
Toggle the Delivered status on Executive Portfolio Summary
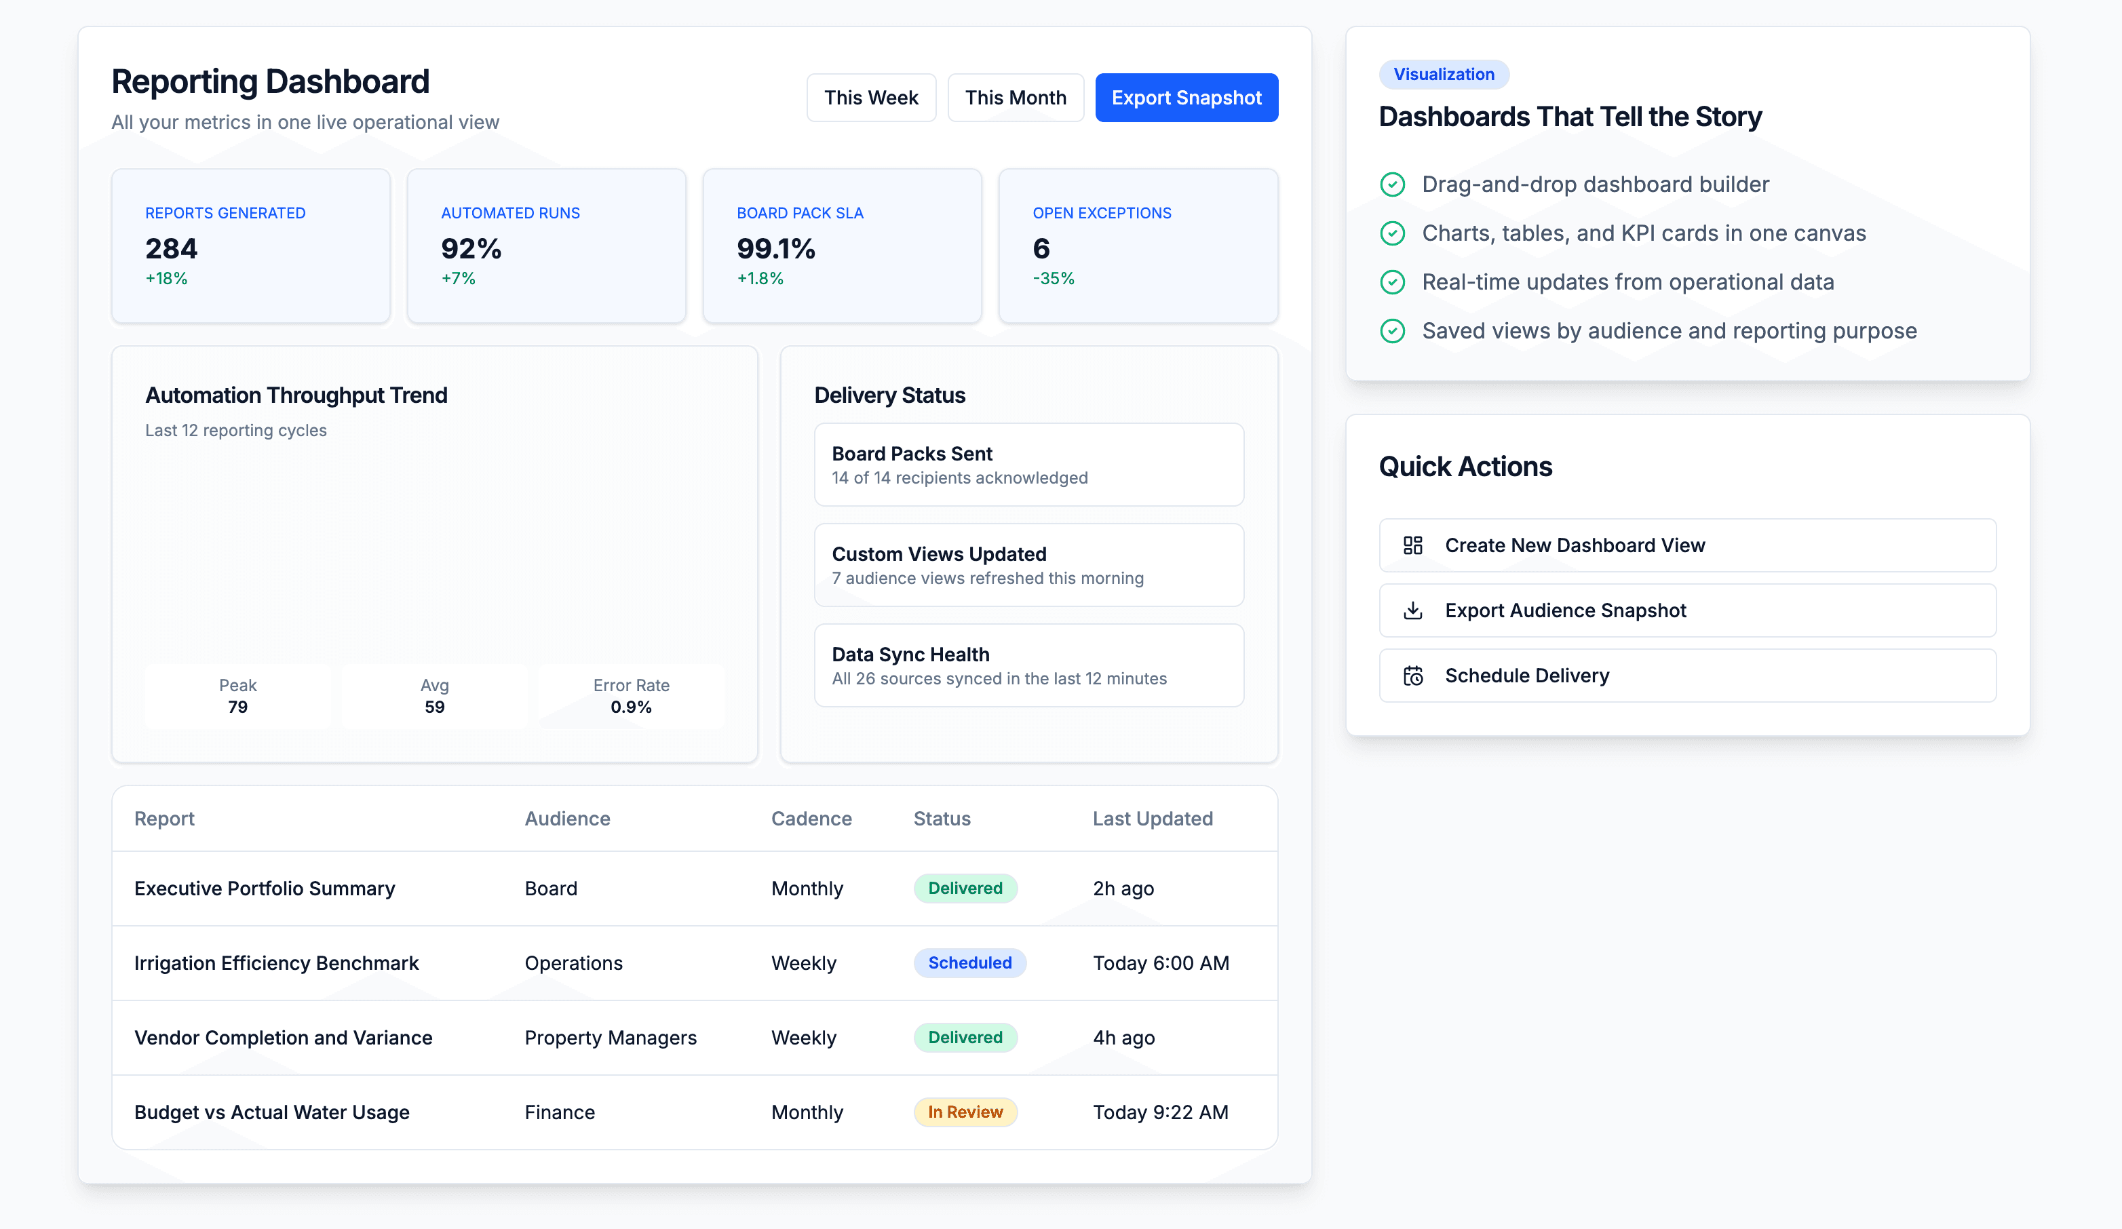(x=965, y=888)
